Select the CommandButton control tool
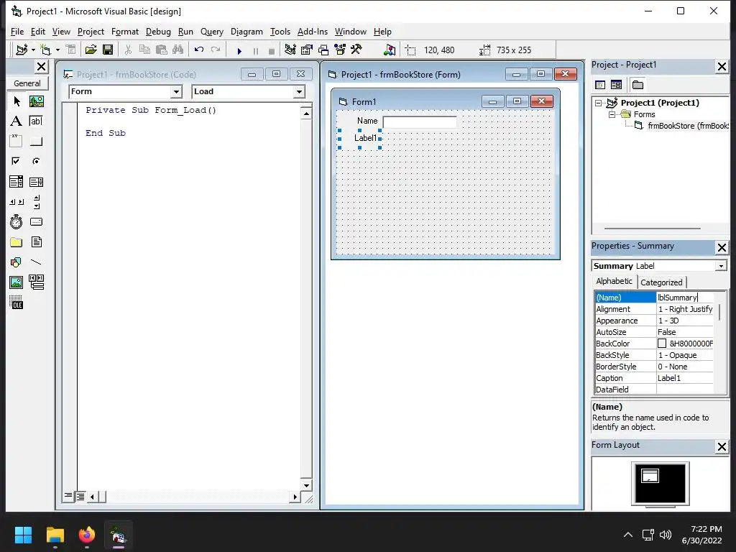Image resolution: width=736 pixels, height=552 pixels. tap(36, 142)
